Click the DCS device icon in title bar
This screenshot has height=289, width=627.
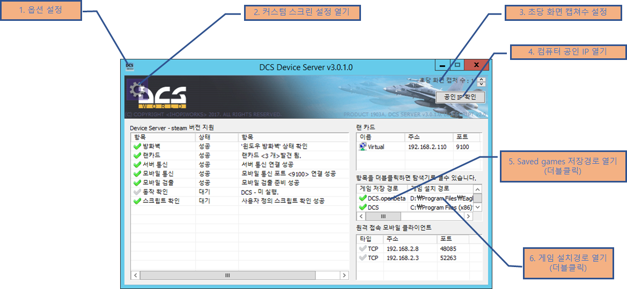[130, 66]
